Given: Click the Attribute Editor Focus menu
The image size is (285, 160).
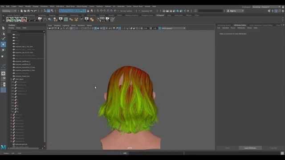Looking at the screenshot, I should [233, 28].
